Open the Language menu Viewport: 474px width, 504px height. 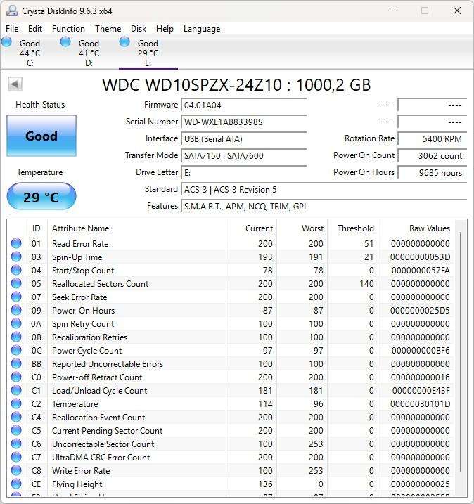click(x=202, y=29)
